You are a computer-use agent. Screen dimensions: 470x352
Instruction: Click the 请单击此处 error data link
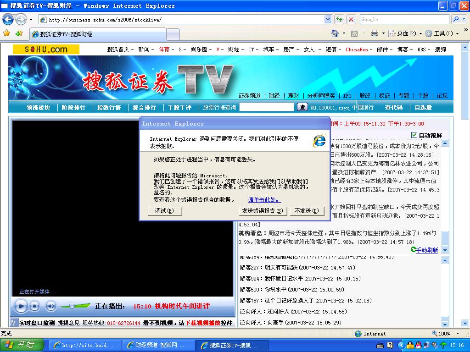pyautogui.click(x=264, y=200)
